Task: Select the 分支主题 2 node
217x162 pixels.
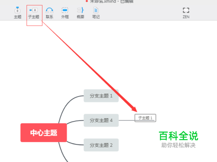Action: (x=101, y=145)
